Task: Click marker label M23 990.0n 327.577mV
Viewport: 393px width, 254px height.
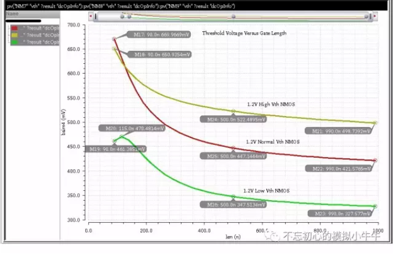Action: (340, 213)
